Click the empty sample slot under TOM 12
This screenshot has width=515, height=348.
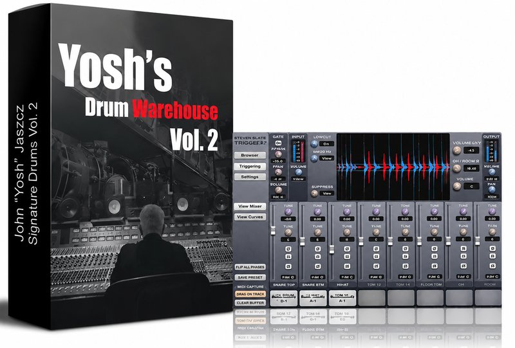[371, 298]
